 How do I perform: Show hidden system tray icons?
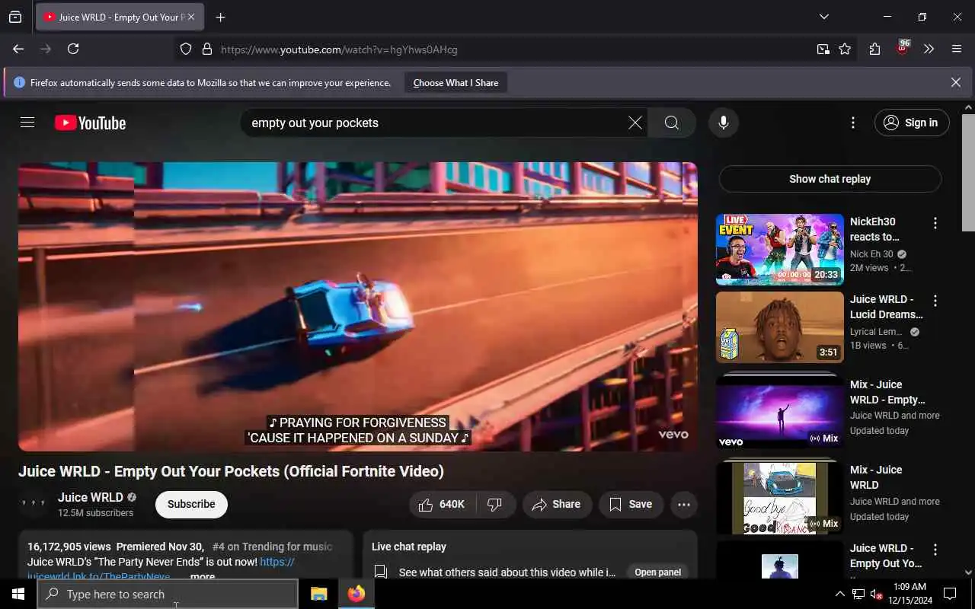click(x=840, y=594)
